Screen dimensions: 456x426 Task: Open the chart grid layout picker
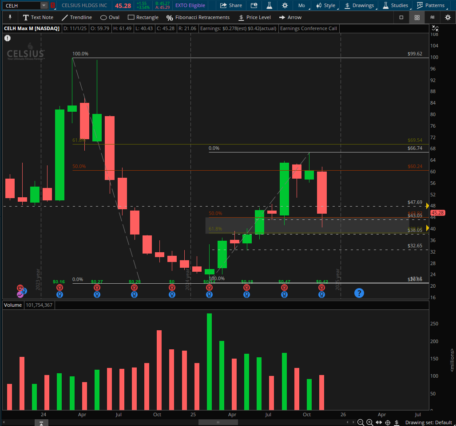coord(416,17)
